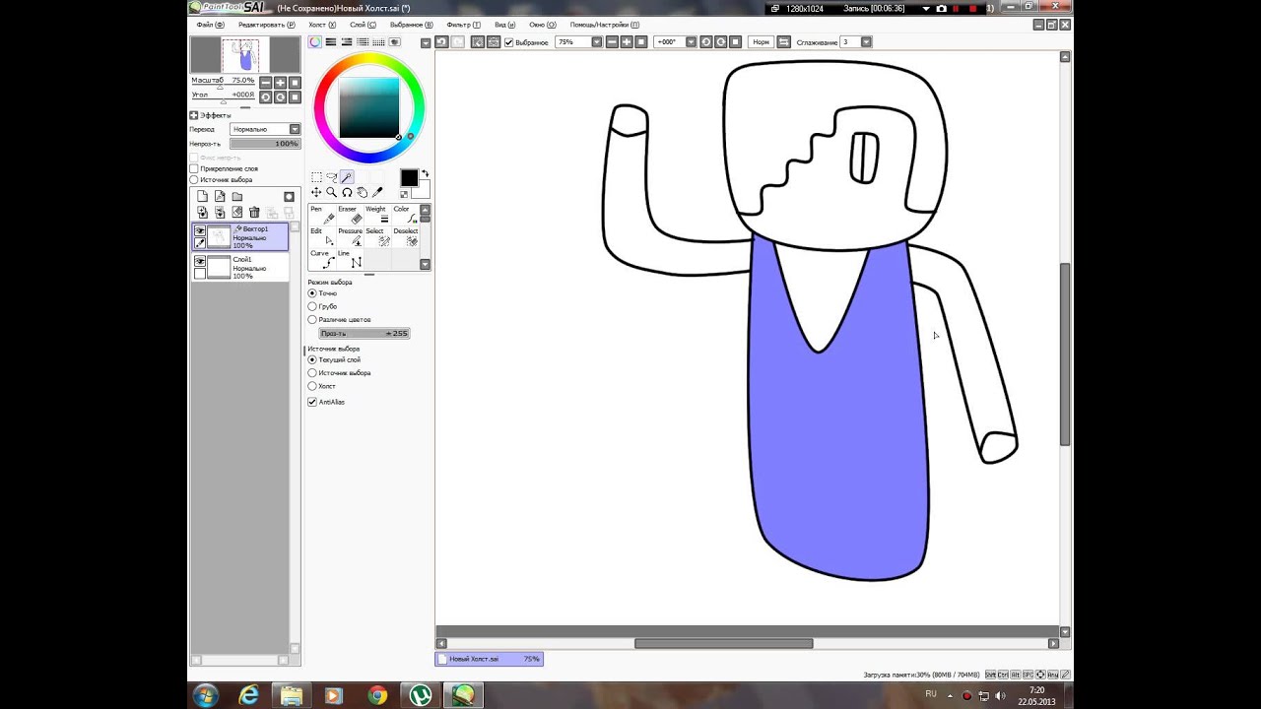
Task: Select the Magic Wand tool
Action: coord(347,177)
